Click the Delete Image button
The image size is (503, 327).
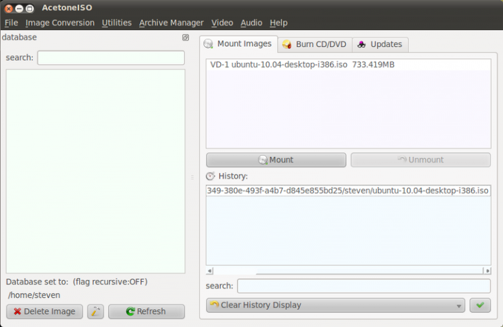(45, 311)
